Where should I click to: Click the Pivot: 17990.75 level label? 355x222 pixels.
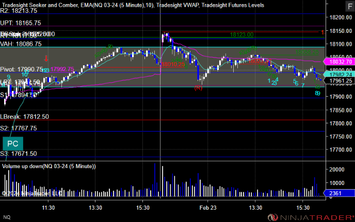tap(22, 69)
